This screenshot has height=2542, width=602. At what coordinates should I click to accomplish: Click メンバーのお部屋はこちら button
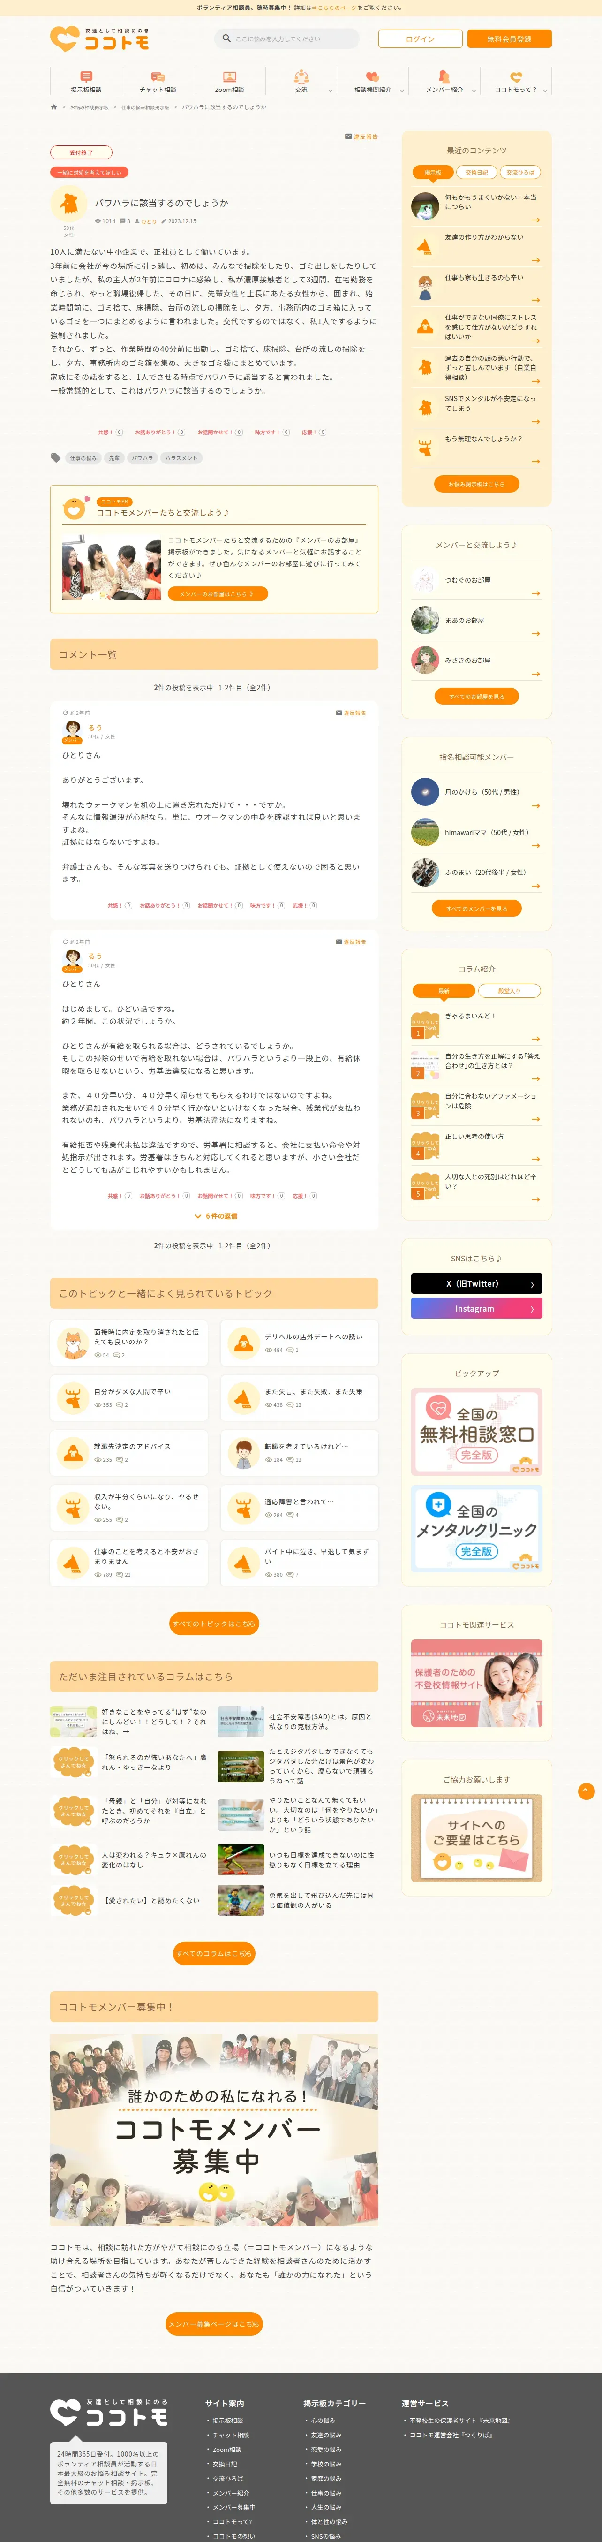(217, 594)
